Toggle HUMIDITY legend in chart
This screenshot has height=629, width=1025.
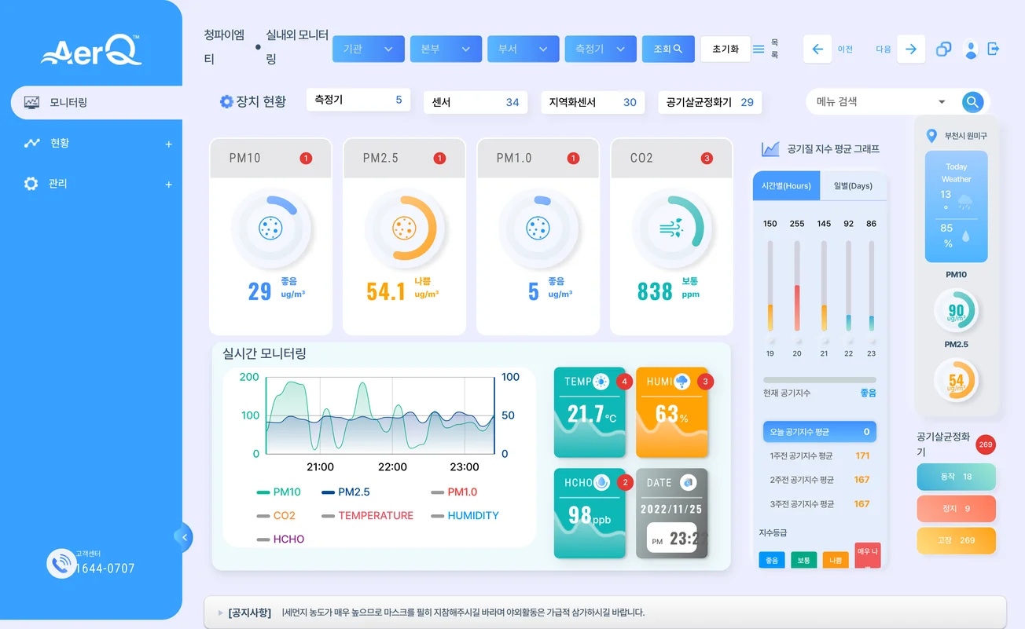tap(465, 516)
